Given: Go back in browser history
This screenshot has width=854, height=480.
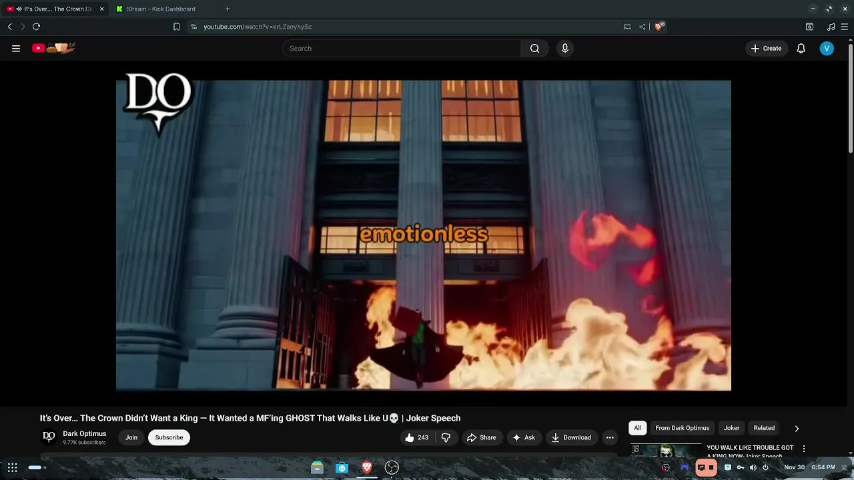Looking at the screenshot, I should point(9,27).
